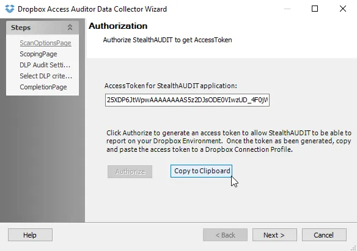Maximize the wizard window
The image size is (357, 251).
tap(315, 9)
